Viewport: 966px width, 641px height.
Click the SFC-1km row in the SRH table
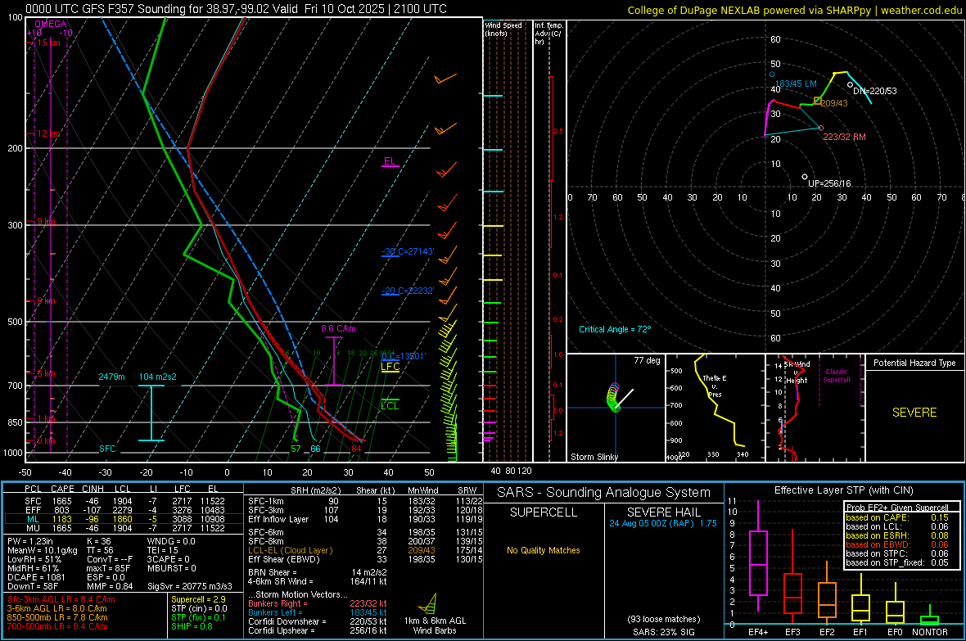pos(365,501)
